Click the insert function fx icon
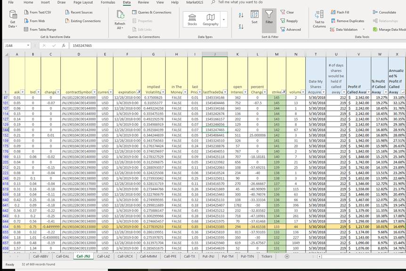406x271 pixels. point(64,46)
